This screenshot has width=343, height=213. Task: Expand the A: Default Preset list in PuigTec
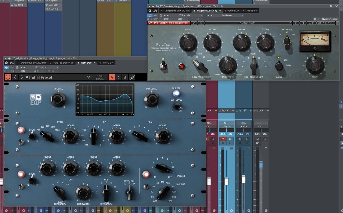(x=290, y=23)
